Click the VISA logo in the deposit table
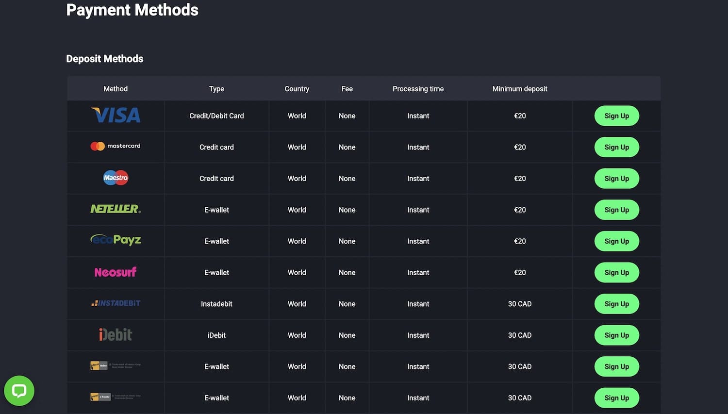728x414 pixels. point(116,115)
